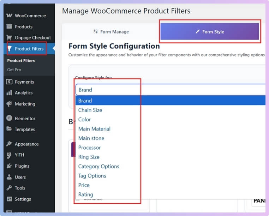Click the Form Style Configuration heading
The width and height of the screenshot is (269, 216).
pyautogui.click(x=114, y=46)
